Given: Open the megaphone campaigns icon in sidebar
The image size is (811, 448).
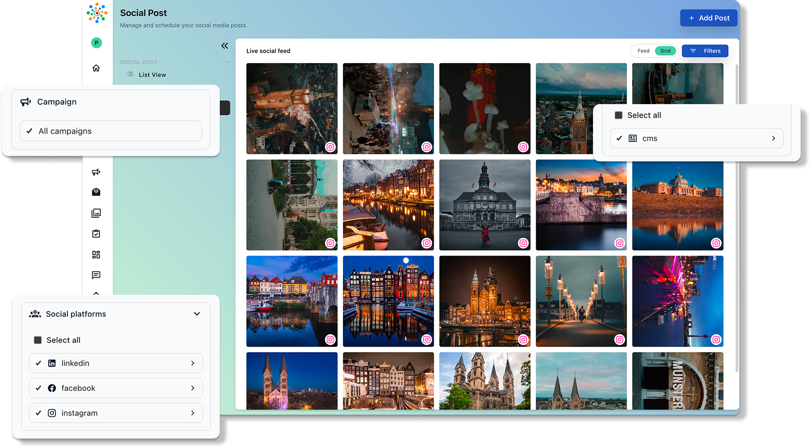Looking at the screenshot, I should pyautogui.click(x=96, y=172).
